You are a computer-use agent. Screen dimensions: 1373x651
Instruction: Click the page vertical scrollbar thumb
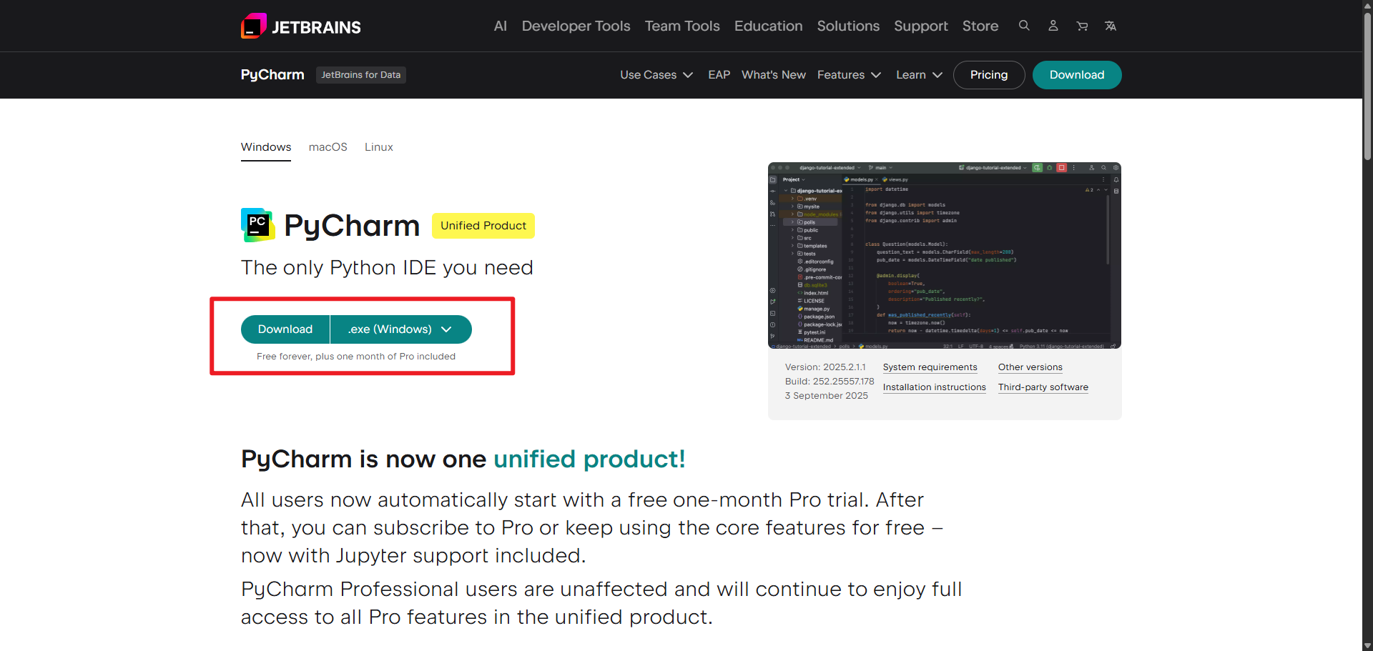click(1367, 86)
